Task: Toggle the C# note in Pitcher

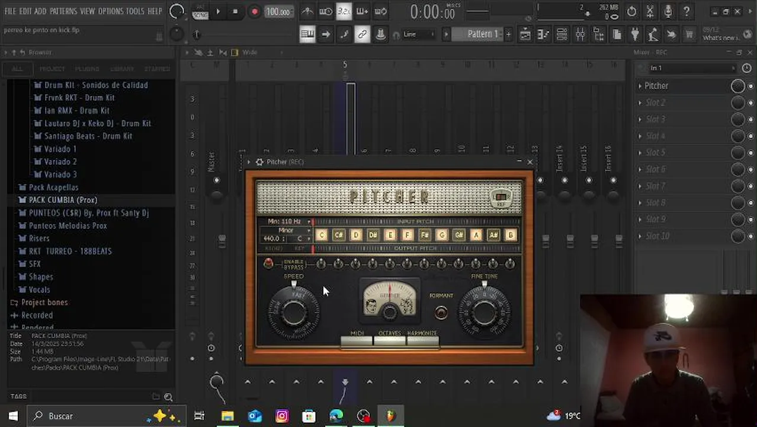Action: point(339,235)
